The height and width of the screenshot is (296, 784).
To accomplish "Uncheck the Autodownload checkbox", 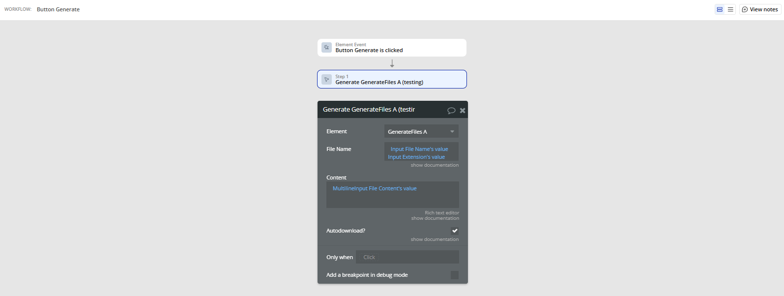I will [x=455, y=231].
